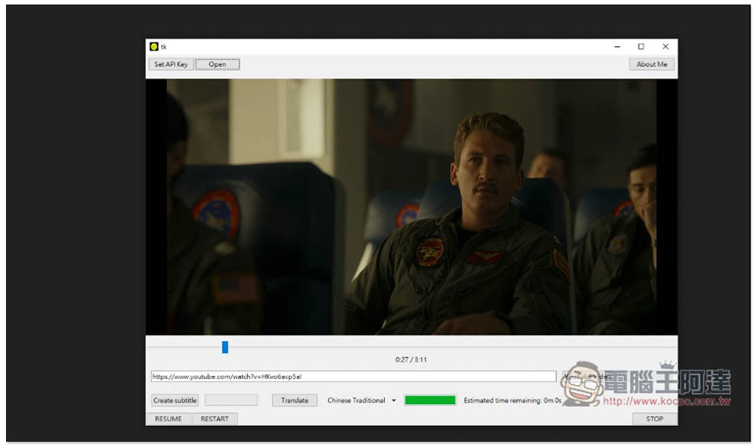
Task: Click on the video preview frame
Action: tap(411, 206)
